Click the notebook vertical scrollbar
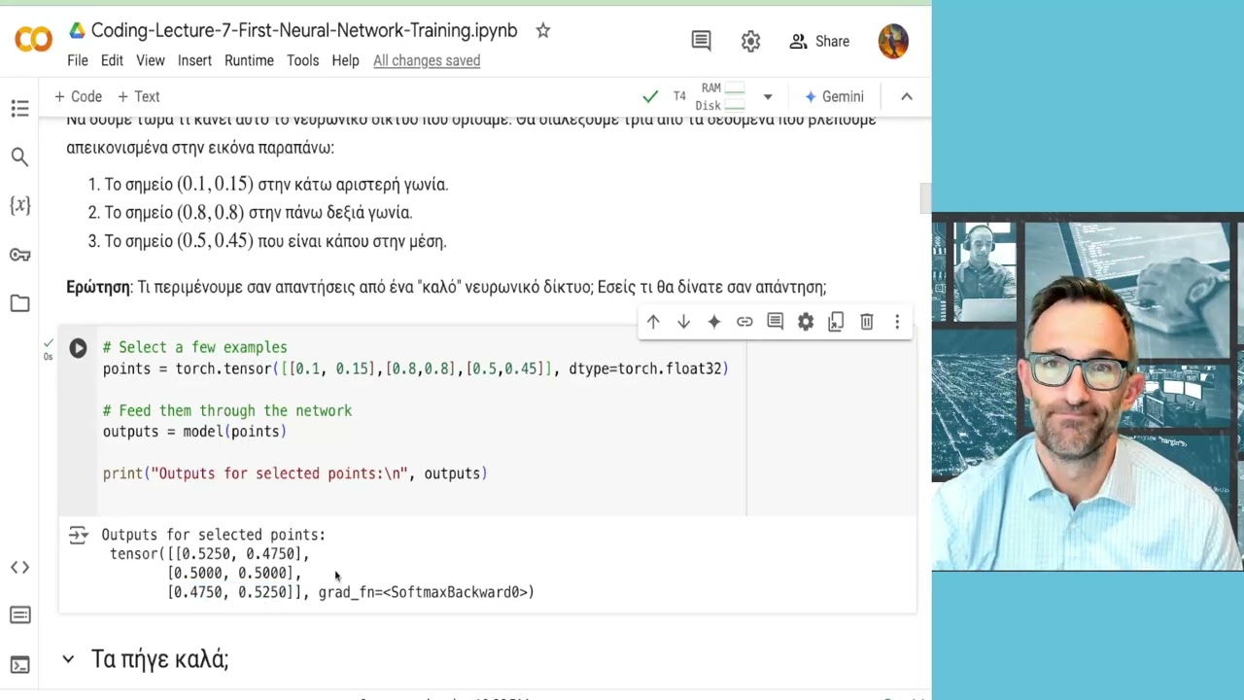This screenshot has width=1244, height=700. point(925,198)
